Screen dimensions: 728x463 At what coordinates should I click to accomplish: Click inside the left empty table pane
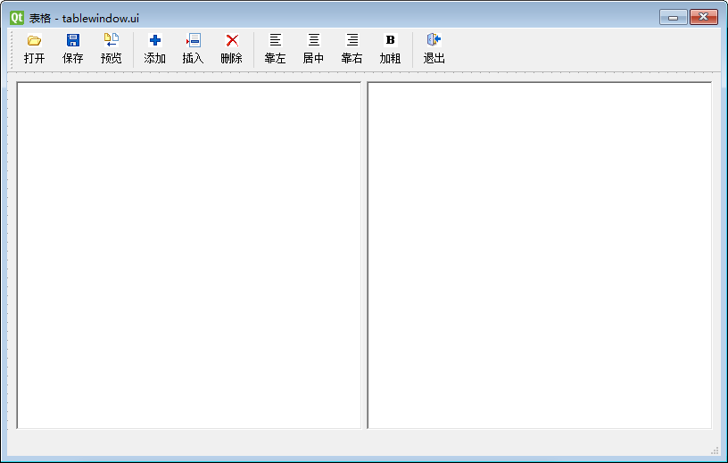coord(189,255)
